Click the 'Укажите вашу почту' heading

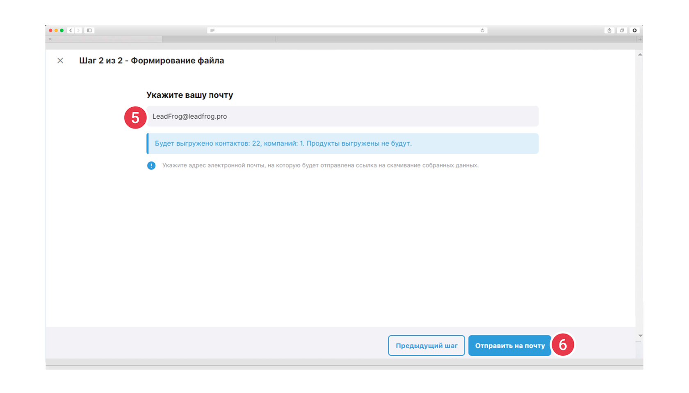tap(189, 95)
